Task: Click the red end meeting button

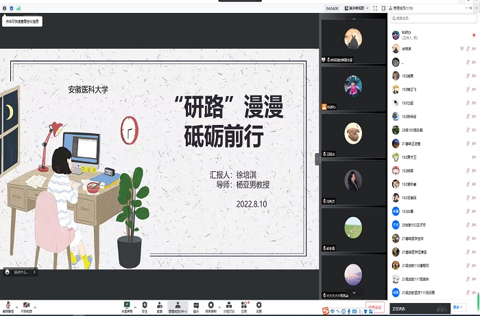Action: [x=374, y=307]
